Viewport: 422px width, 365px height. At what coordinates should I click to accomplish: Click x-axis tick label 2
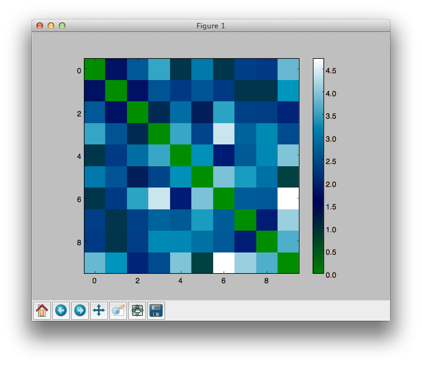tap(138, 281)
